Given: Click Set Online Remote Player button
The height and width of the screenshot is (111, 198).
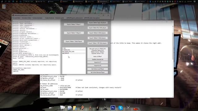Looking at the screenshot, I should [98, 72].
